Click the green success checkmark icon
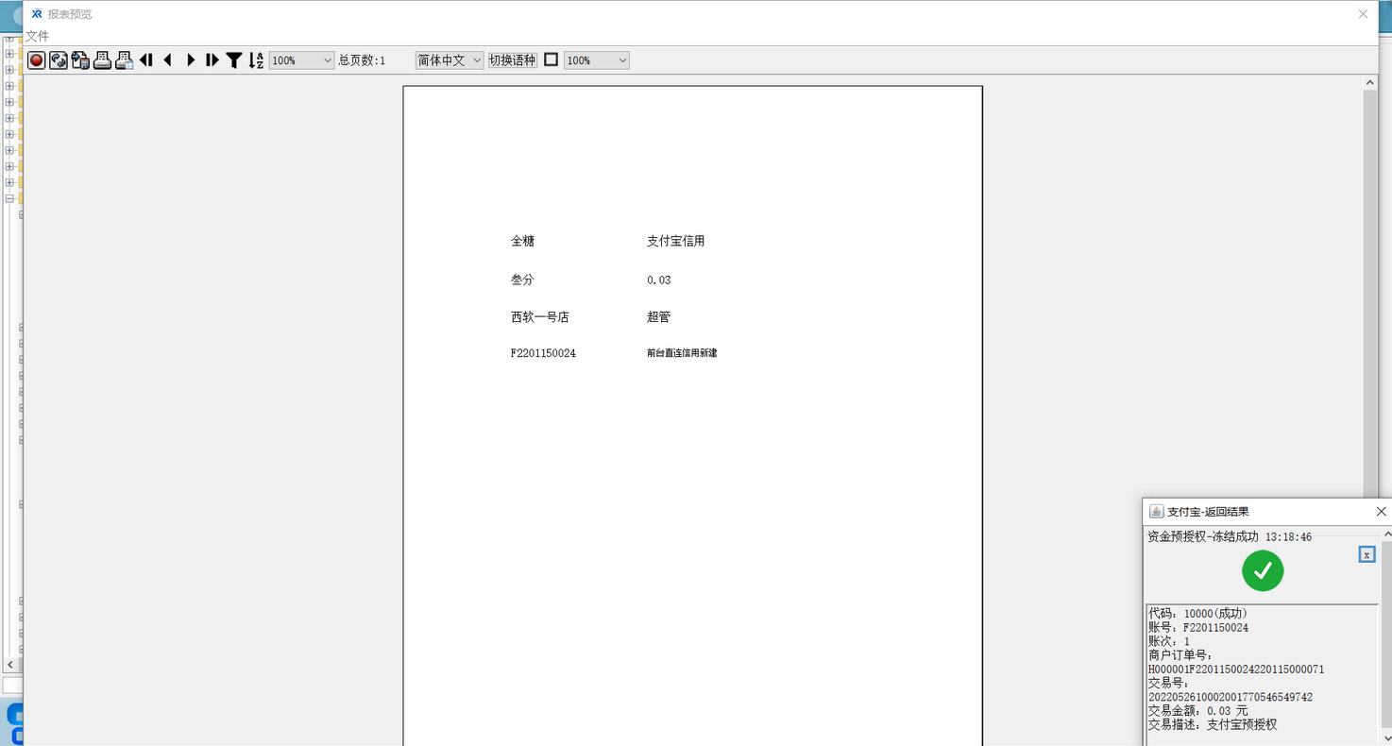1392x746 pixels. [x=1263, y=571]
